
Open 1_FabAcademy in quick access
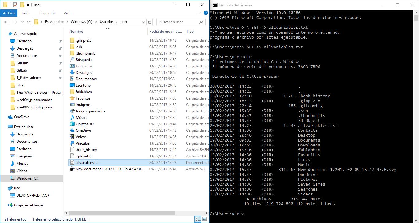tap(29, 78)
